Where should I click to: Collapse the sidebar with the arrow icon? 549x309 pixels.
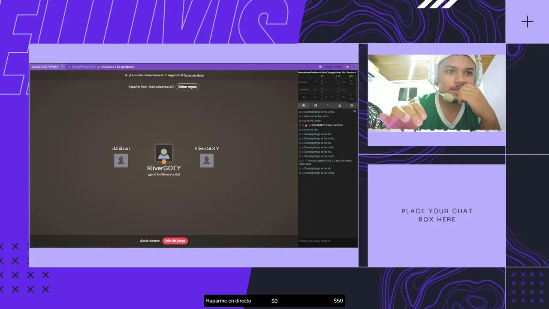(354, 67)
